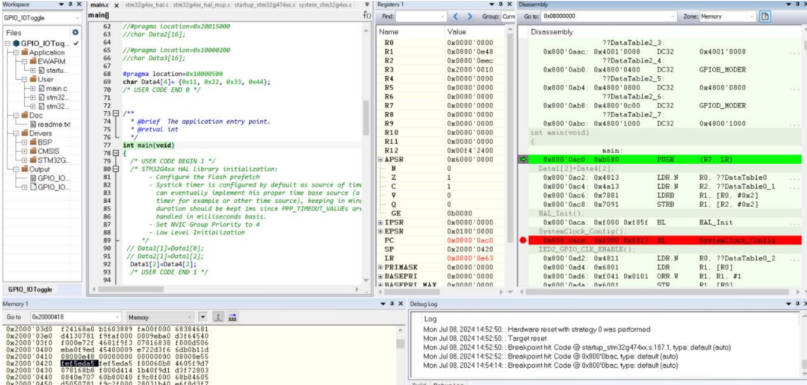Image resolution: width=807 pixels, height=385 pixels.
Task: Open the Workspace Files settings gear
Action: point(76,32)
